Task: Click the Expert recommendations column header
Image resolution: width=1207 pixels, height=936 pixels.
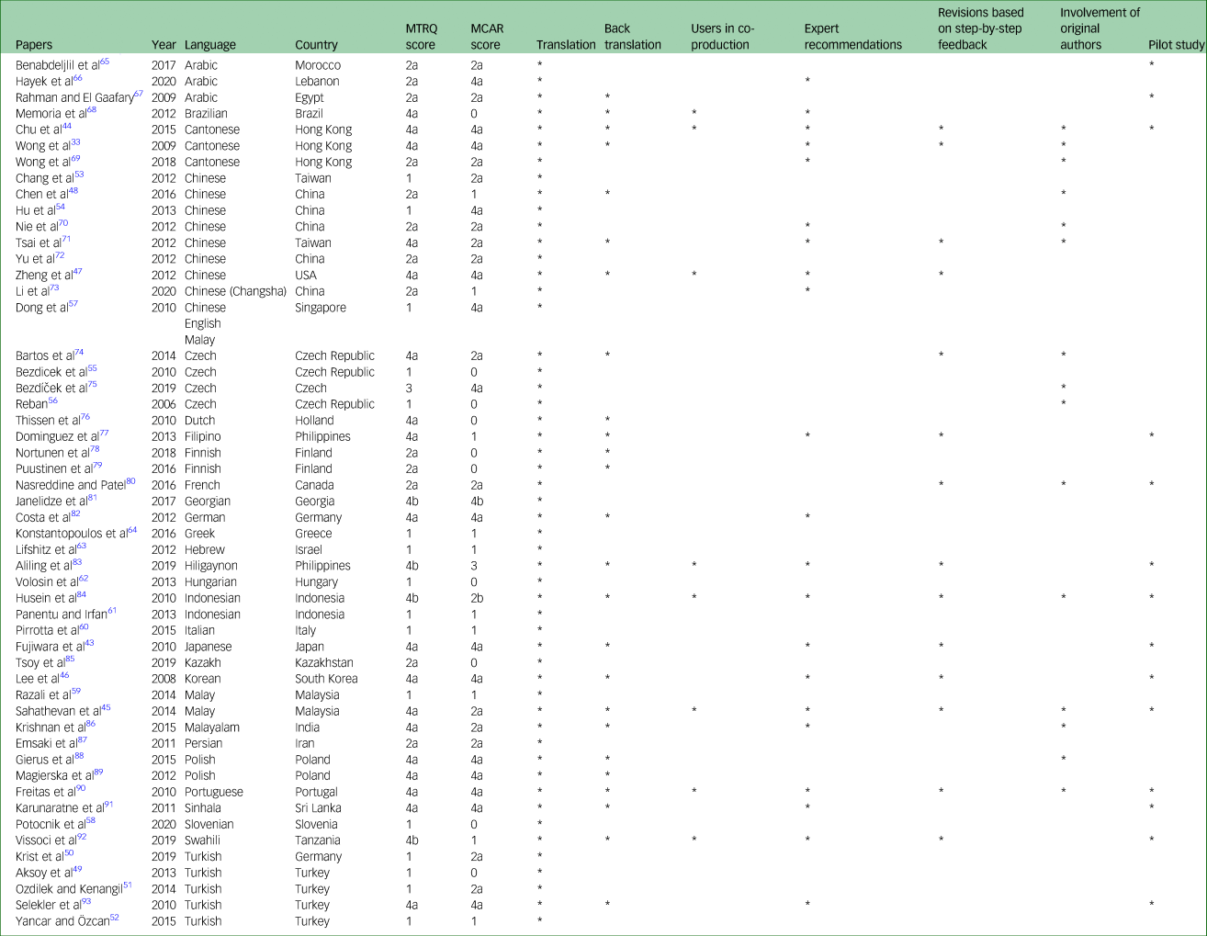Action: click(x=852, y=37)
